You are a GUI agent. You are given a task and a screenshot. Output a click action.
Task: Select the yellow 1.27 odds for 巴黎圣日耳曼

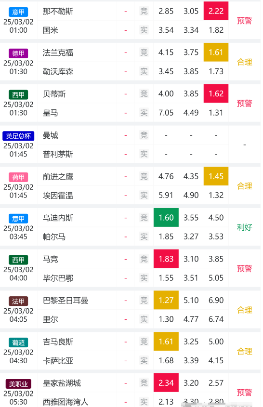(166, 300)
